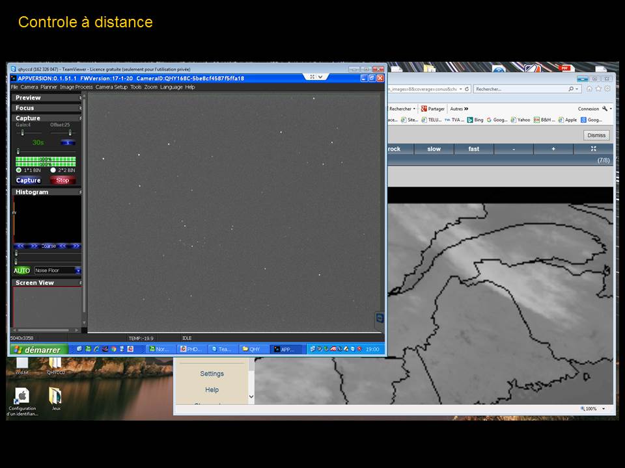Image resolution: width=625 pixels, height=468 pixels.
Task: Click the Dismiss button in browser
Action: tap(596, 135)
